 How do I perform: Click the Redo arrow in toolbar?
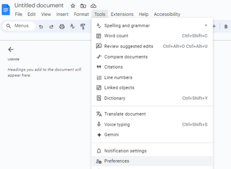[x=51, y=27]
